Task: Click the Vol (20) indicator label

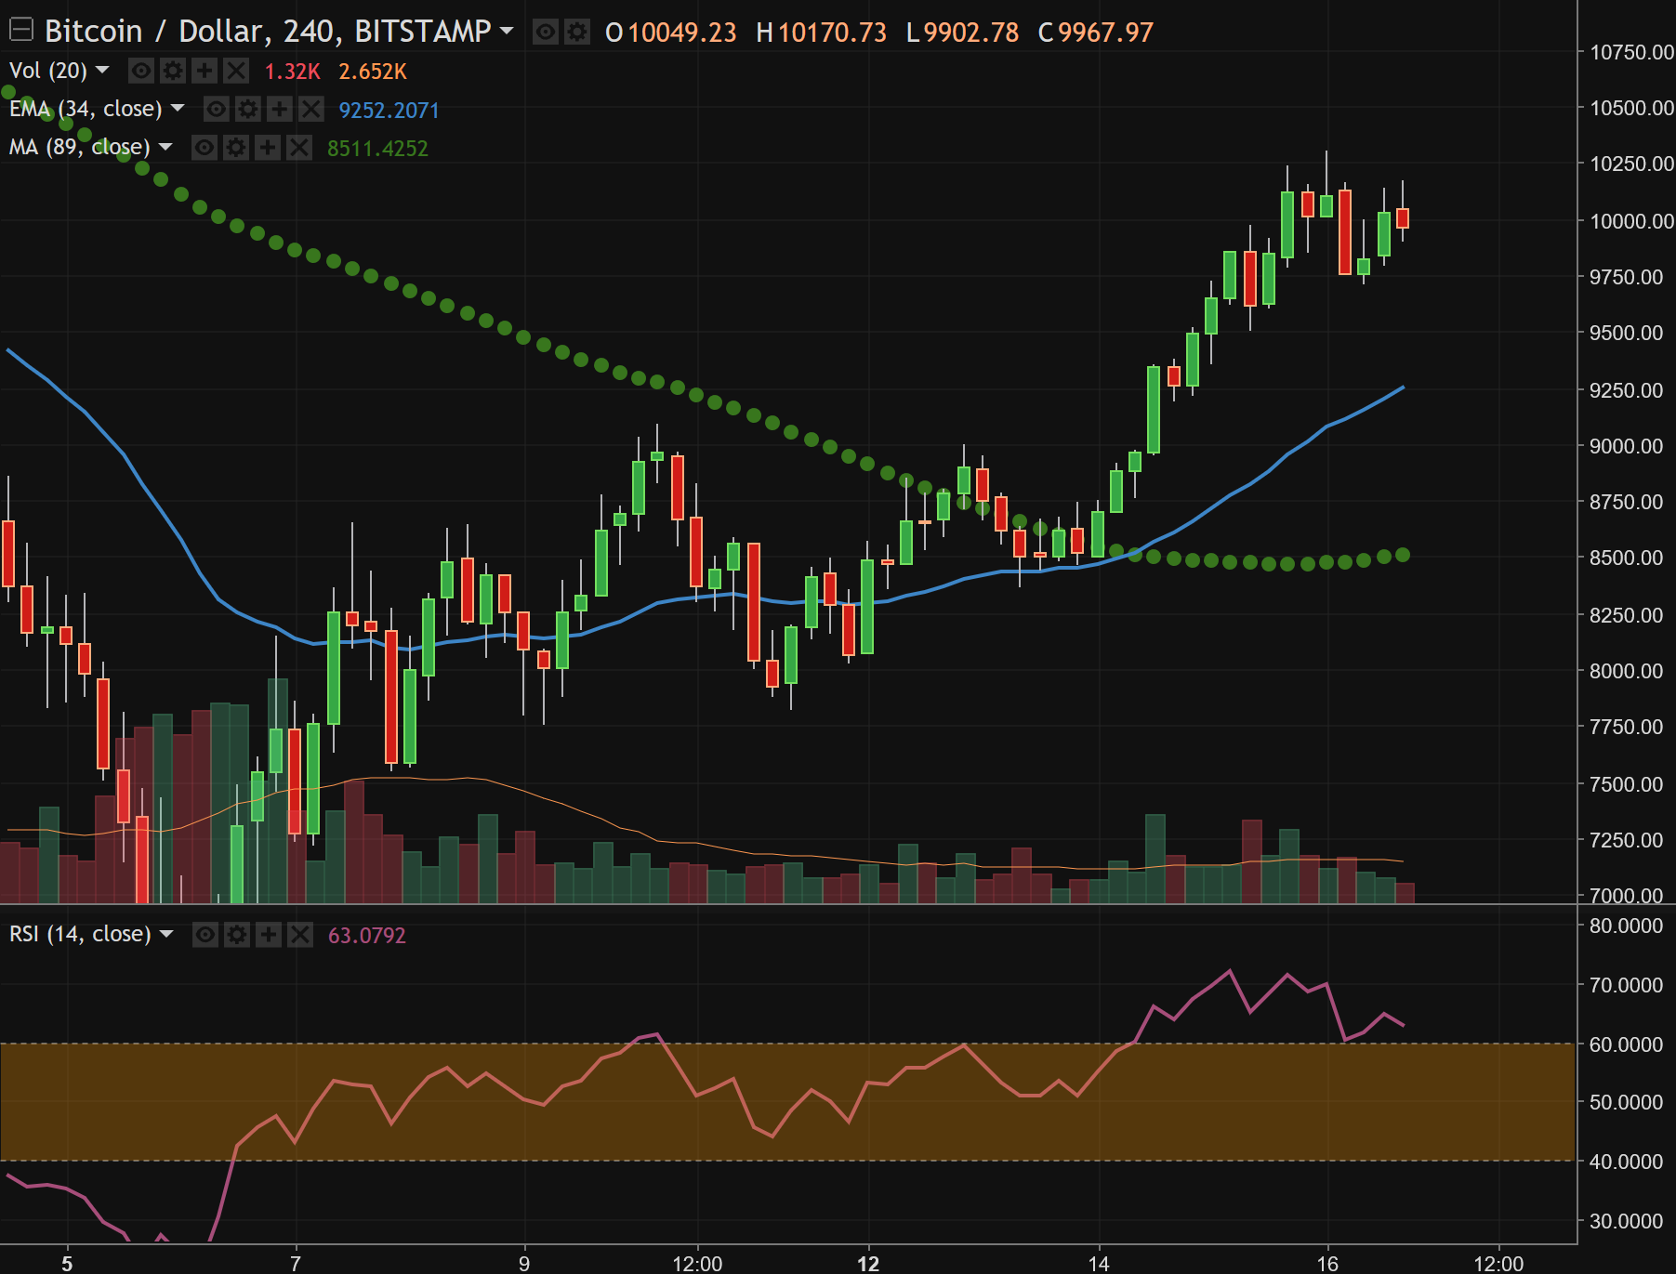Action: pyautogui.click(x=48, y=71)
